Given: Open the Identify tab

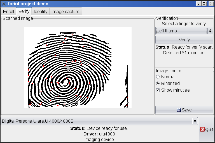Looking at the screenshot, I should click(x=41, y=12).
